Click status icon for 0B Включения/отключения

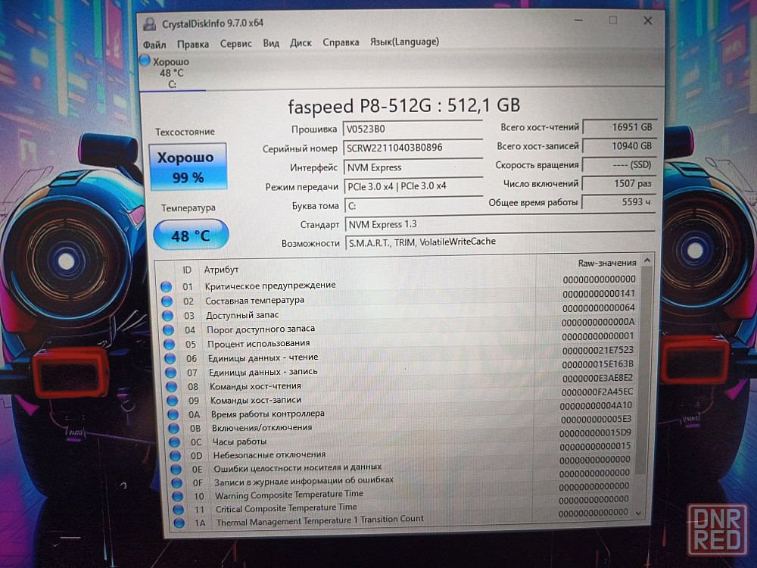174,428
